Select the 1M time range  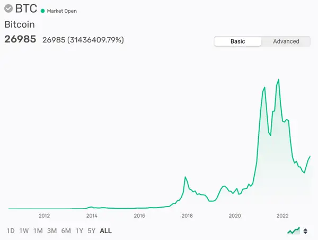(x=38, y=231)
